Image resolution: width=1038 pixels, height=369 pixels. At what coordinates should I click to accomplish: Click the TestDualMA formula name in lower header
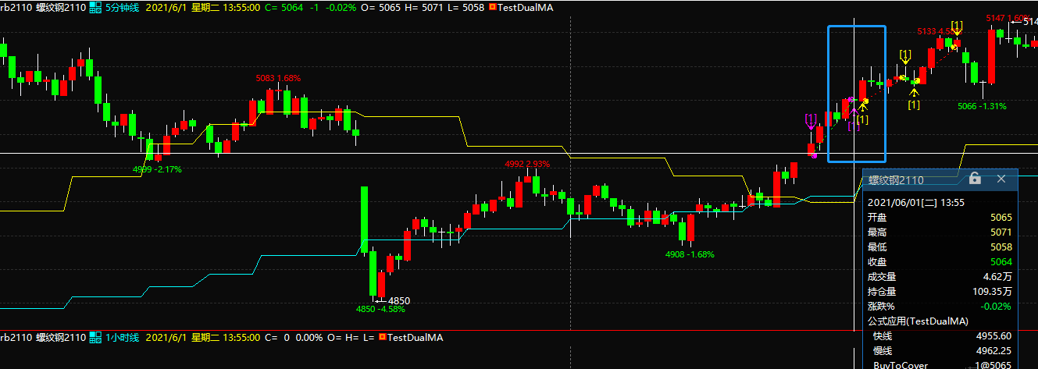click(x=415, y=337)
